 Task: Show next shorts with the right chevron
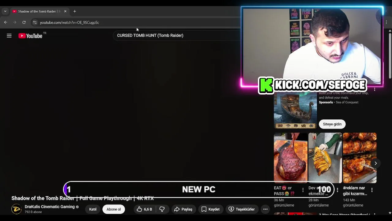pos(375,163)
